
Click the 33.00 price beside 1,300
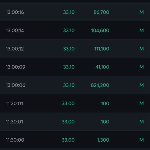68,140
